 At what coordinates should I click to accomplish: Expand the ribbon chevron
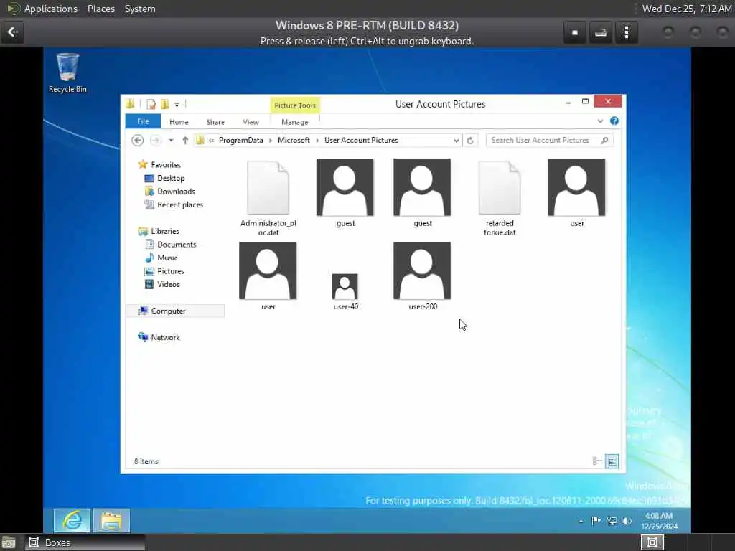[x=600, y=121]
